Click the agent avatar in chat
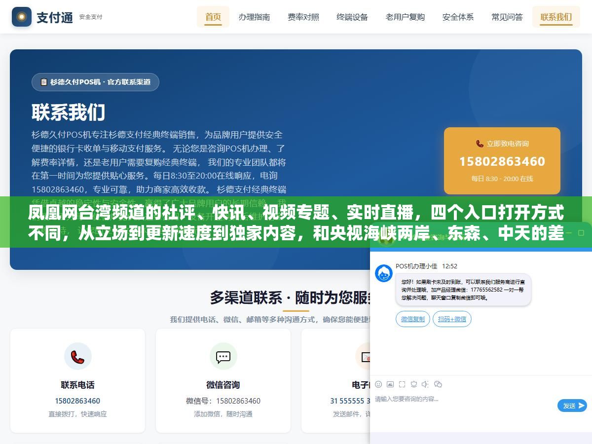Viewport: 592px width, 444px height. (x=384, y=273)
